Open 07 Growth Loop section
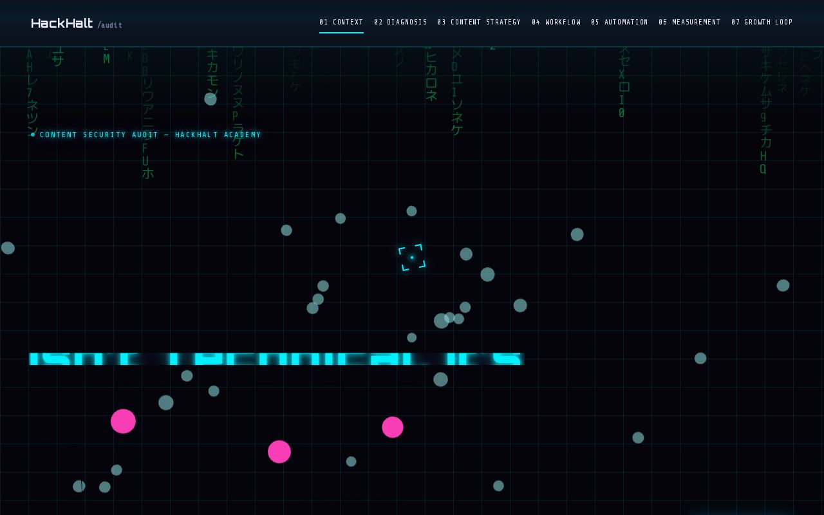This screenshot has height=515, width=824. pyautogui.click(x=762, y=22)
